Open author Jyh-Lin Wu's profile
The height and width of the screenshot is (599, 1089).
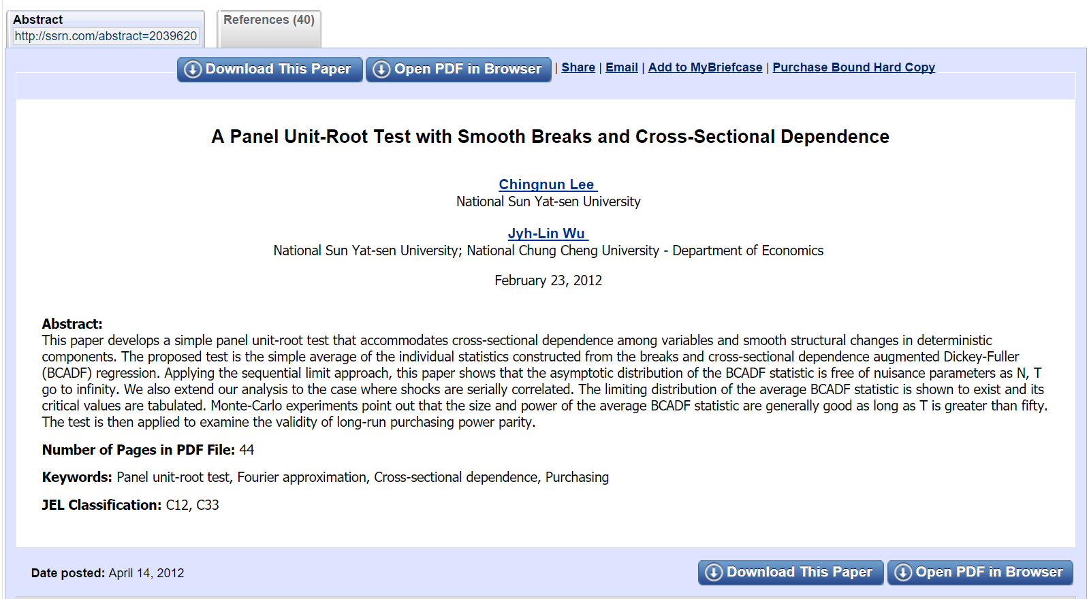tap(547, 233)
